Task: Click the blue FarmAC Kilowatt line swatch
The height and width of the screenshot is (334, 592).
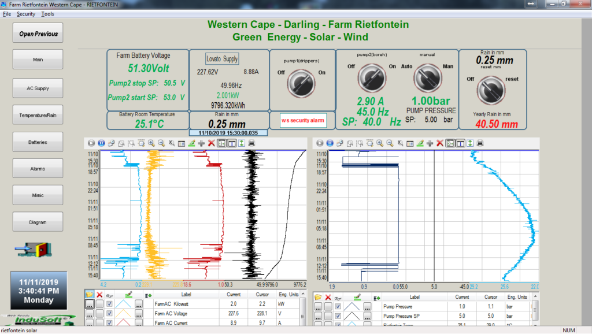Action: [124, 304]
